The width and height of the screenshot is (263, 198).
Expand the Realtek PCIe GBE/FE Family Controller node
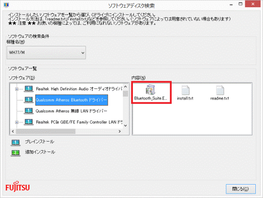point(17,122)
